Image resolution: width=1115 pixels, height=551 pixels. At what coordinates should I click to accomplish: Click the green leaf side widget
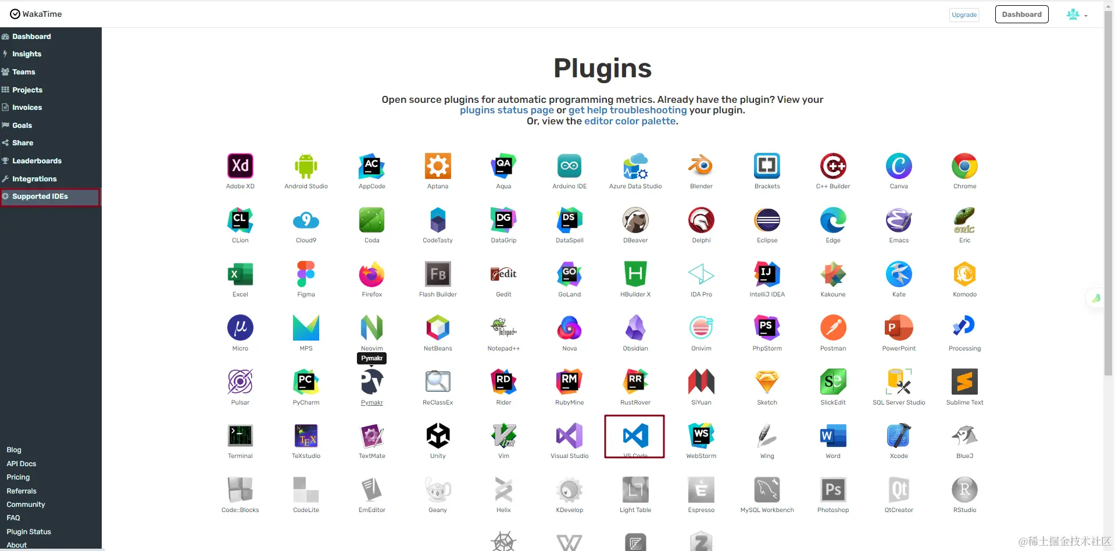click(x=1096, y=298)
